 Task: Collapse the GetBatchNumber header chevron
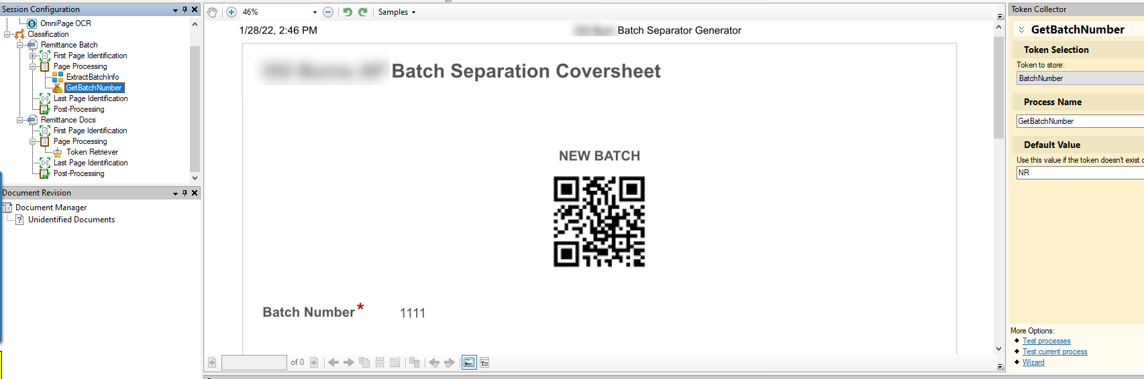click(1021, 29)
